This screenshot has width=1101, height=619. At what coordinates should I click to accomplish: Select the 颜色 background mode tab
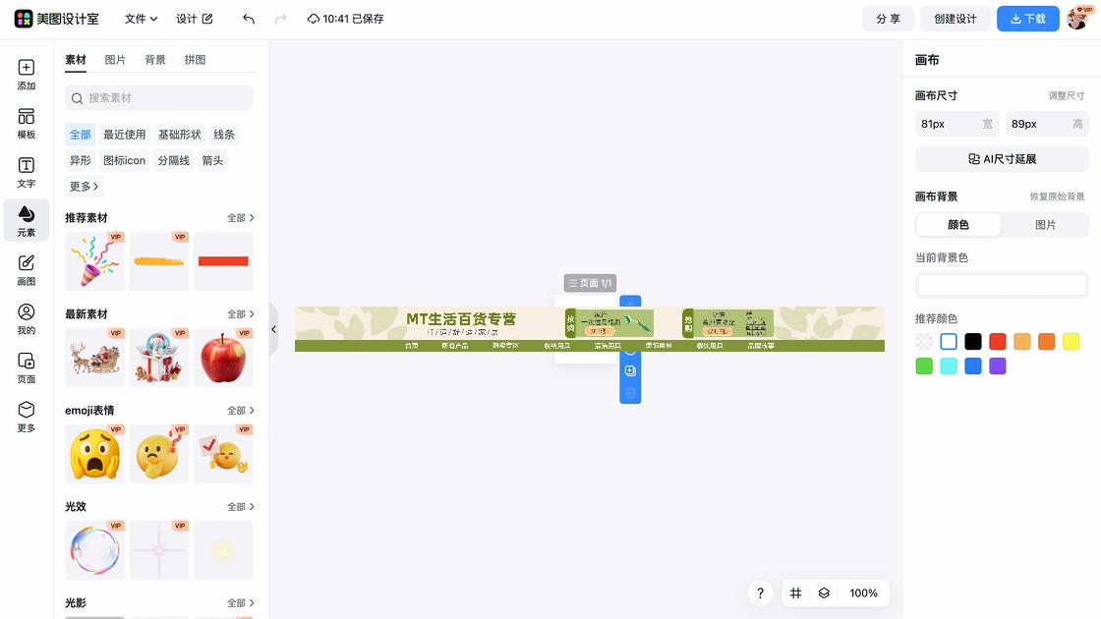[957, 224]
